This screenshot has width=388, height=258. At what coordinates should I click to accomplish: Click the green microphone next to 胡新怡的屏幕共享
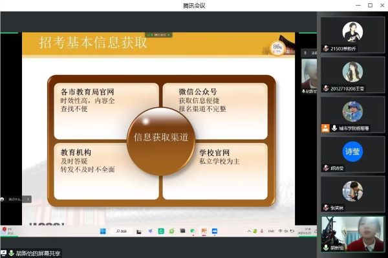click(x=11, y=253)
